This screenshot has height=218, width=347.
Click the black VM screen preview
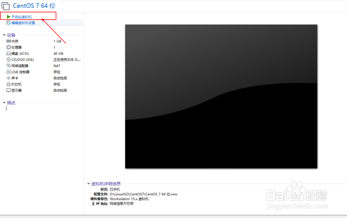(x=221, y=97)
